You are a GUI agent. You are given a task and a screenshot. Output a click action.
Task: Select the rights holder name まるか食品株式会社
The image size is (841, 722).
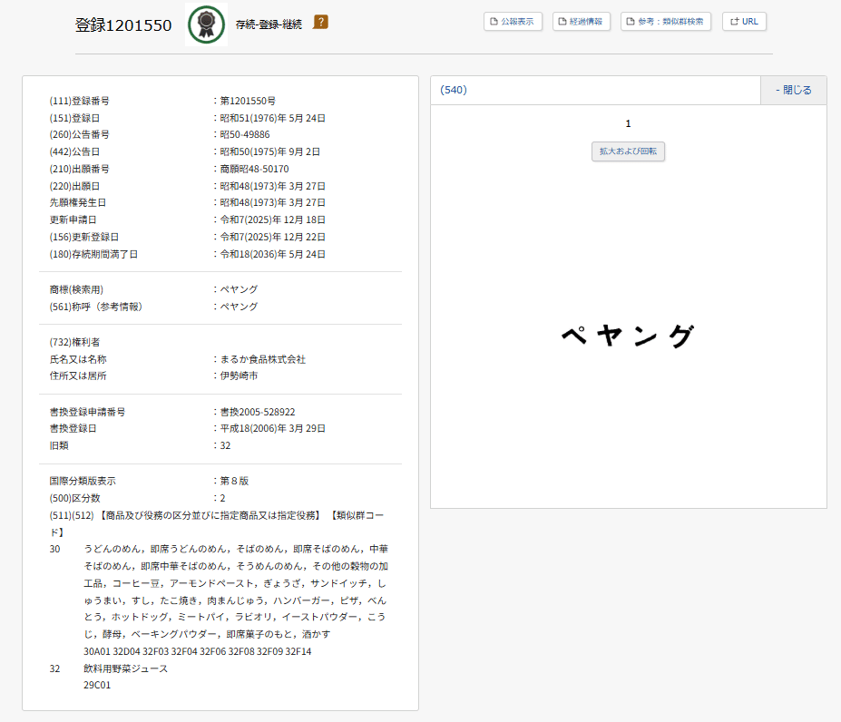pyautogui.click(x=263, y=359)
